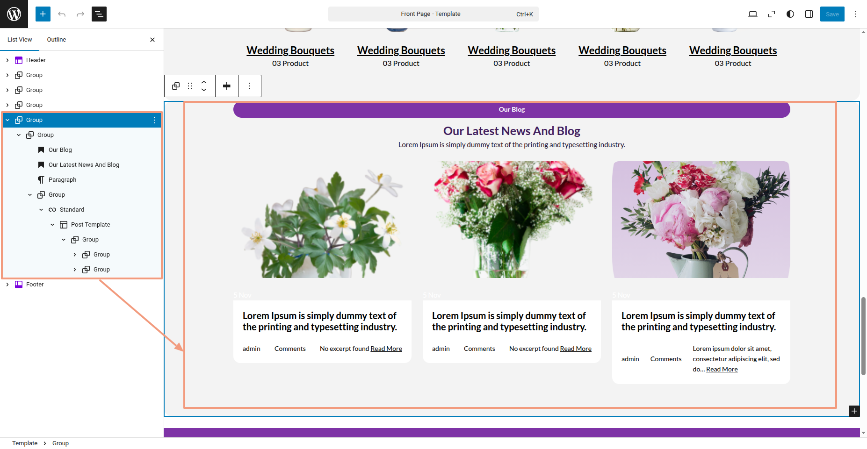Click the Save button
The height and width of the screenshot is (449, 867).
pyautogui.click(x=832, y=14)
